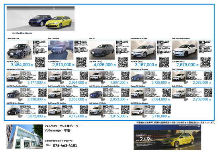This screenshot has height=154, width=219.
Task: Open the Golf GTI car photo
Action: [x=102, y=50]
